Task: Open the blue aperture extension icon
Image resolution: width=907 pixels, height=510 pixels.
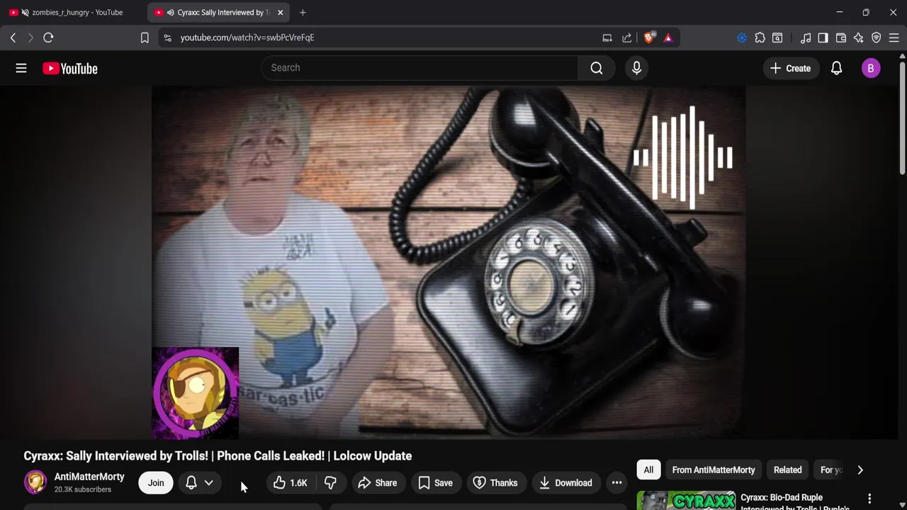Action: (x=742, y=38)
